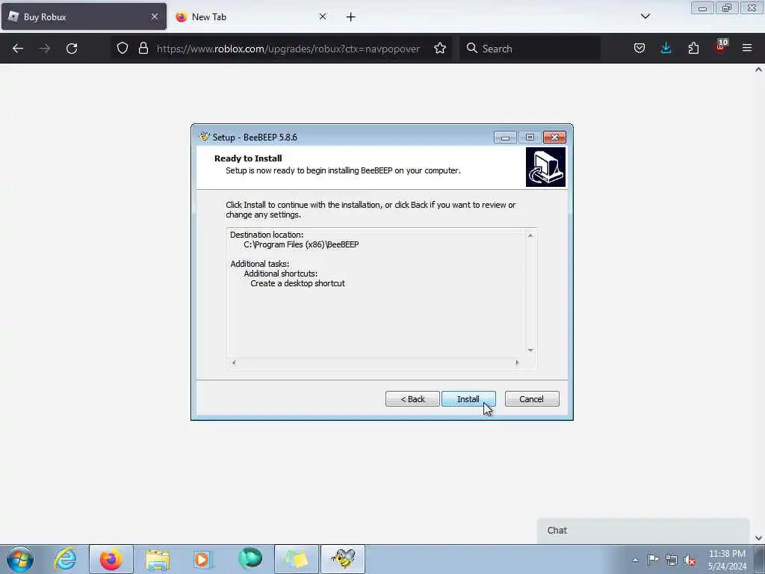Click the setup wizard computer image
Screen dimensions: 765x574
point(545,167)
